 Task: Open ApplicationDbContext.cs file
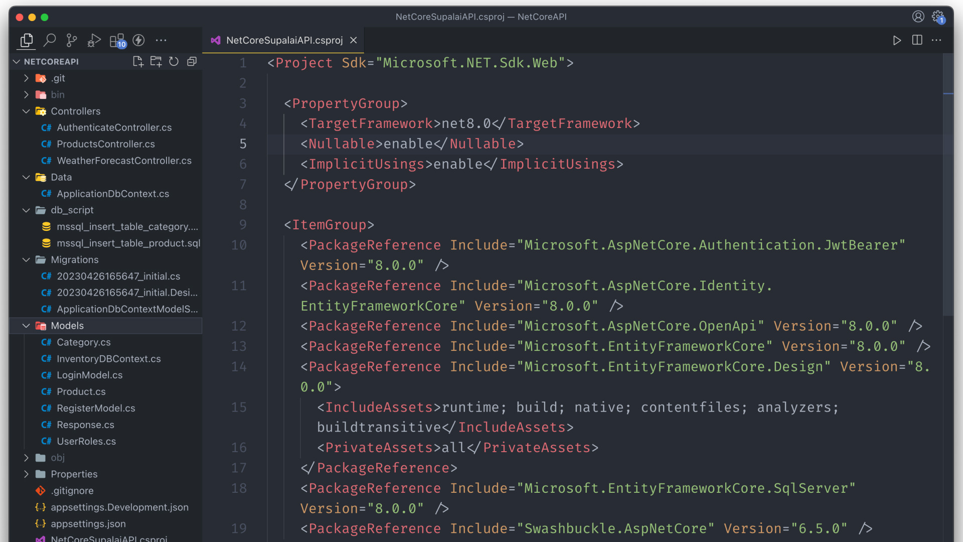[106, 194]
